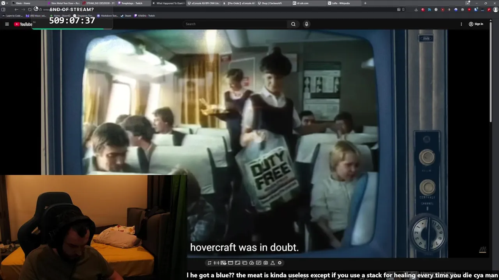Toggle reader view icon in address bar
This screenshot has width=499, height=280.
click(399, 9)
